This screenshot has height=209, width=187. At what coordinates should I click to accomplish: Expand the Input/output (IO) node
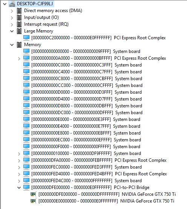[12, 18]
